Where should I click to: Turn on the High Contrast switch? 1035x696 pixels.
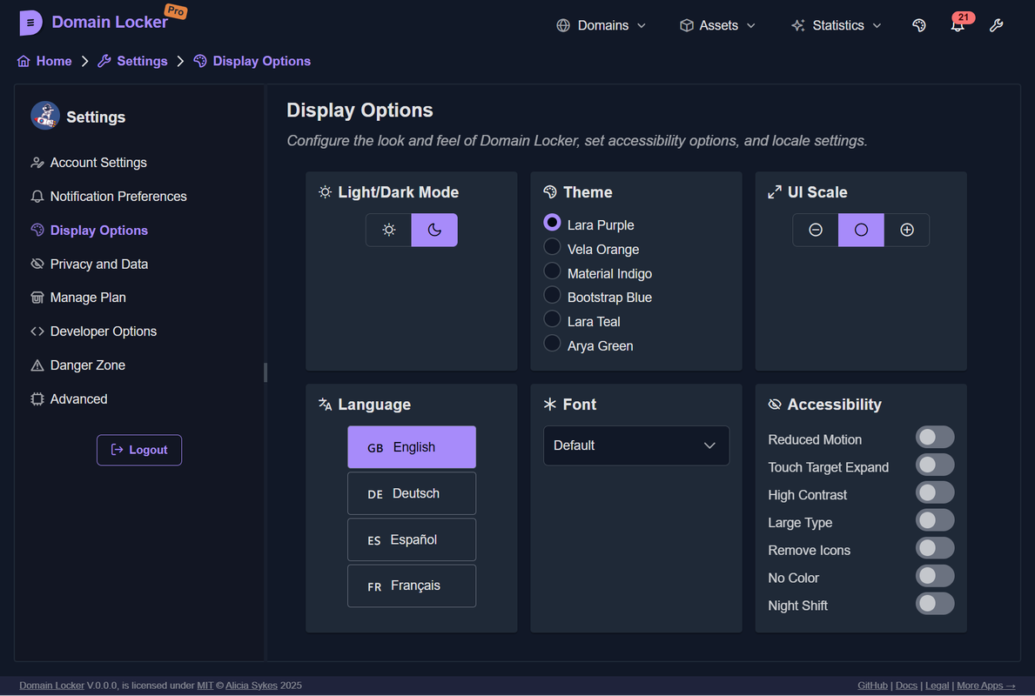coord(935,492)
